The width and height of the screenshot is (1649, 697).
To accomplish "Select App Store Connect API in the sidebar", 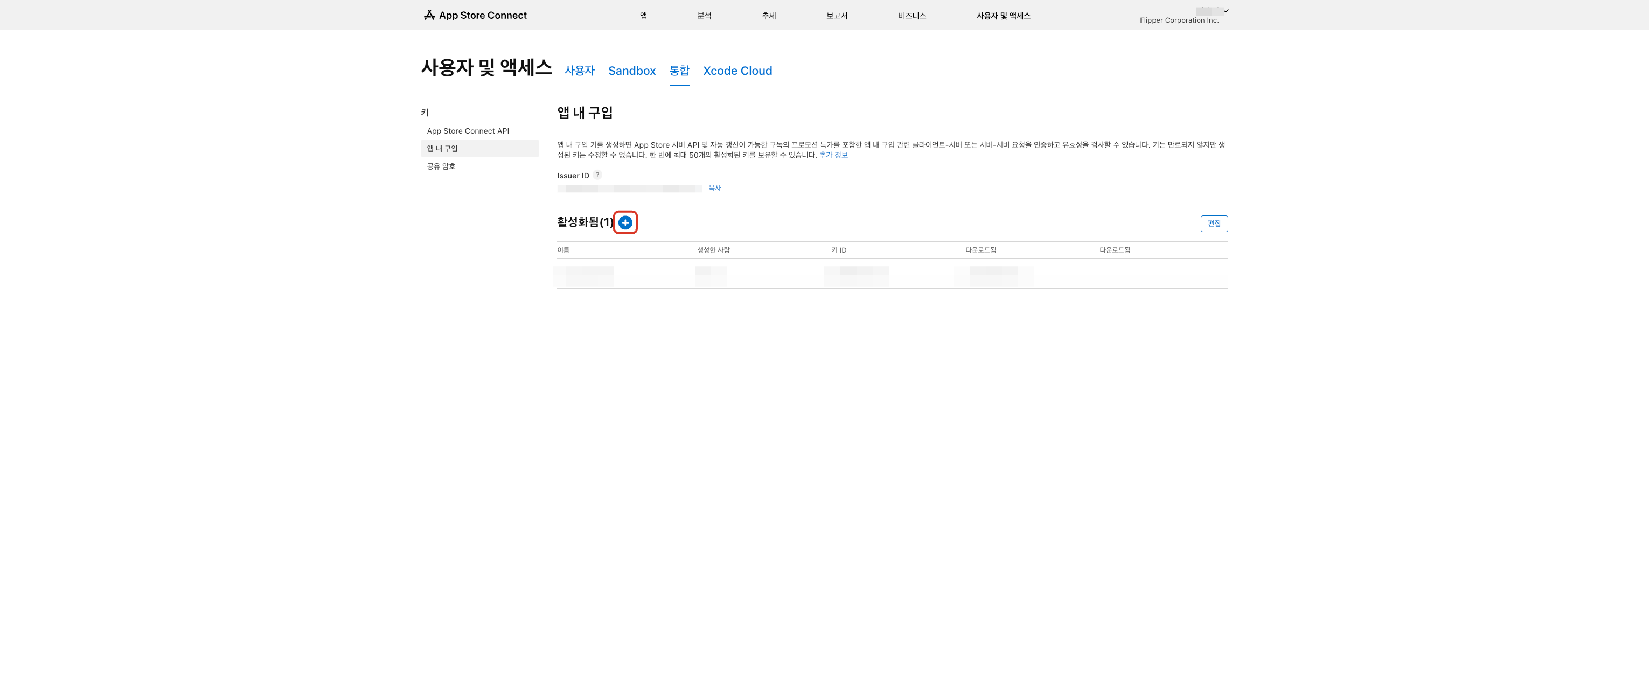I will [x=467, y=130].
